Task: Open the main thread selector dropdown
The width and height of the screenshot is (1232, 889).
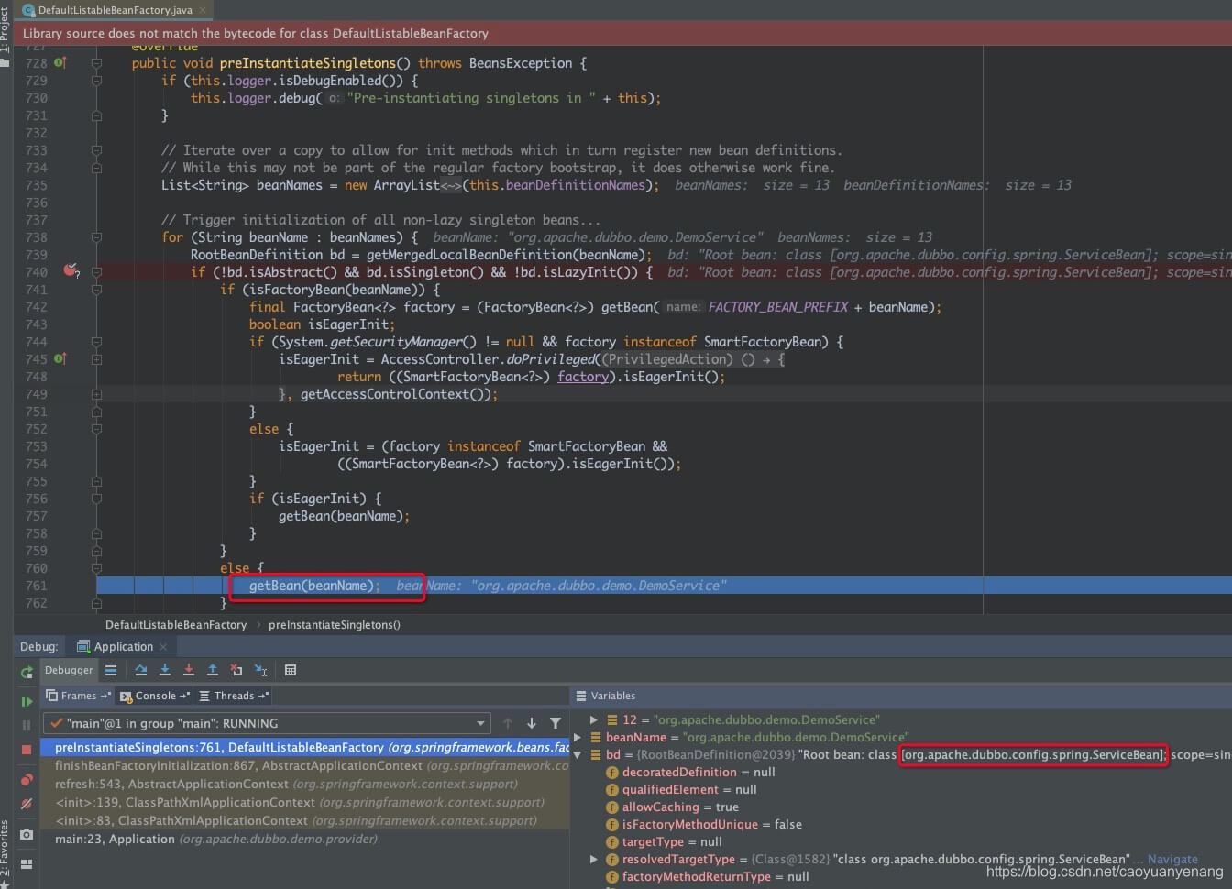Action: tap(266, 723)
